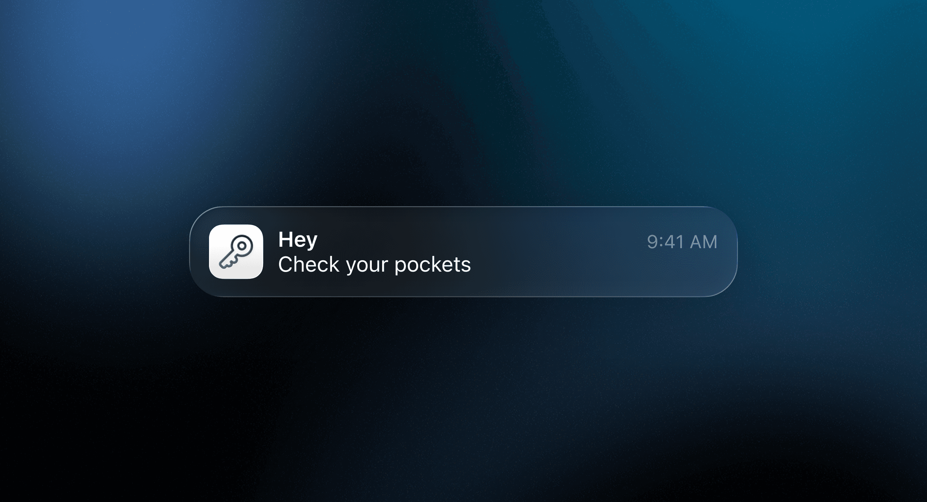
Task: Click the word 'your' in the body
Action: 367,266
